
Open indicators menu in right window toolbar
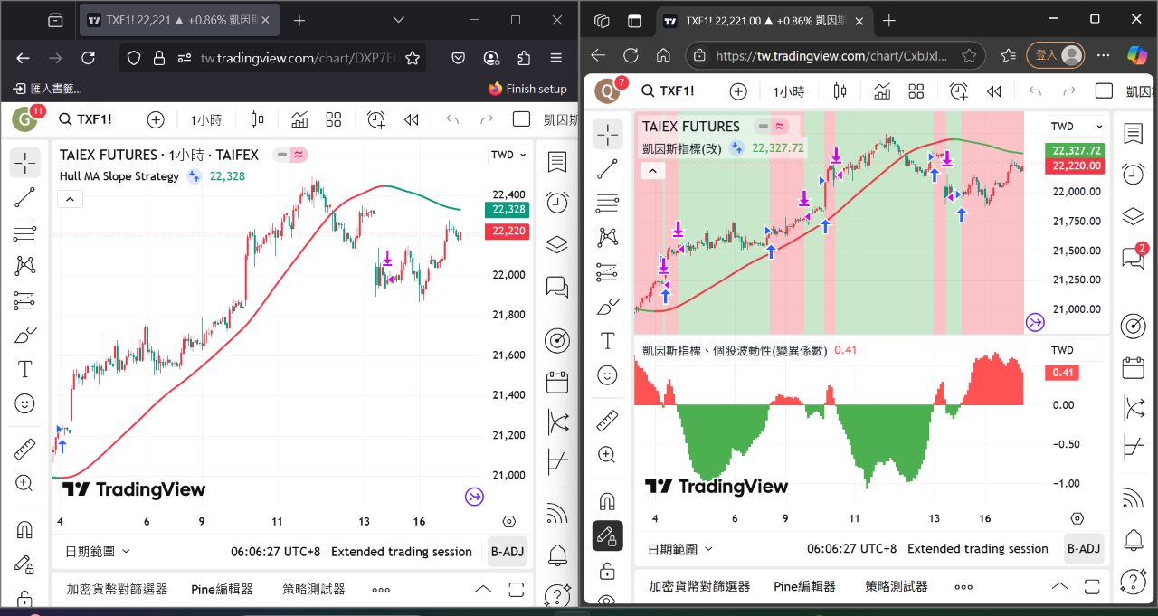click(x=882, y=90)
